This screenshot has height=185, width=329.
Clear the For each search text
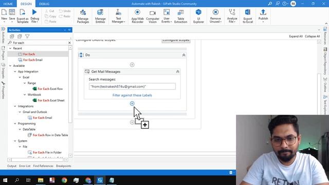(69, 43)
